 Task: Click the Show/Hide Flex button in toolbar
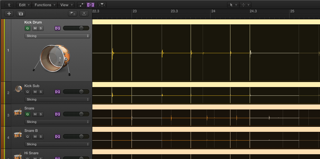(x=90, y=5)
